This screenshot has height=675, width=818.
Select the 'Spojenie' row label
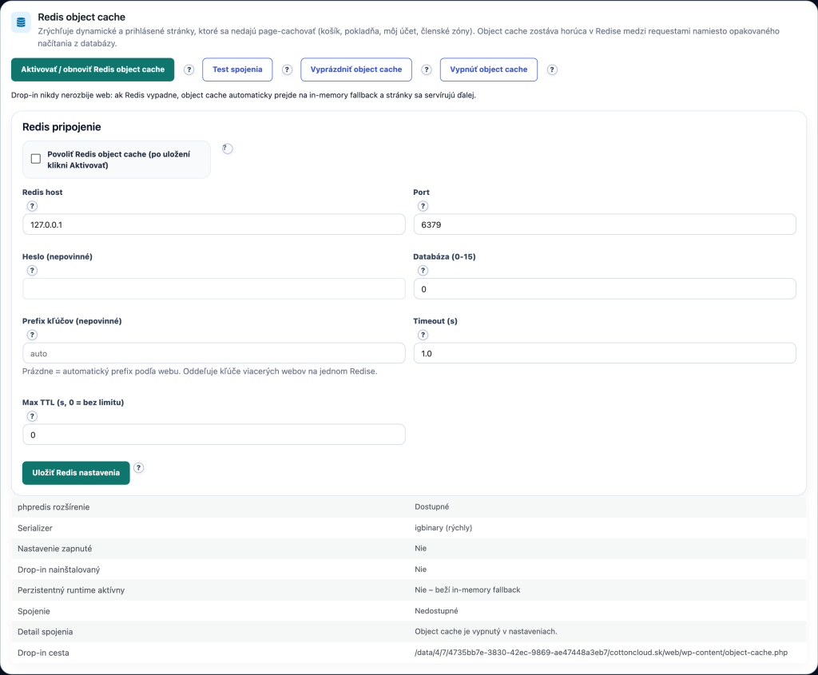(x=34, y=611)
